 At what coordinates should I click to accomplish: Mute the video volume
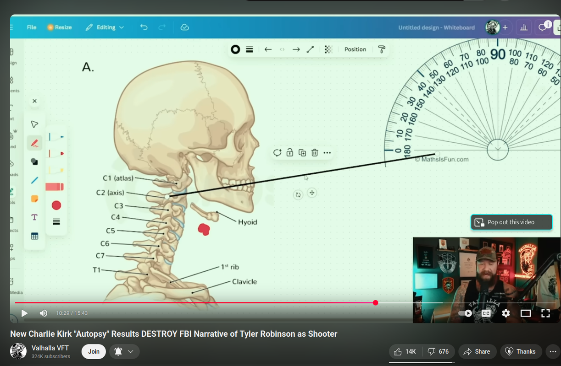[44, 313]
